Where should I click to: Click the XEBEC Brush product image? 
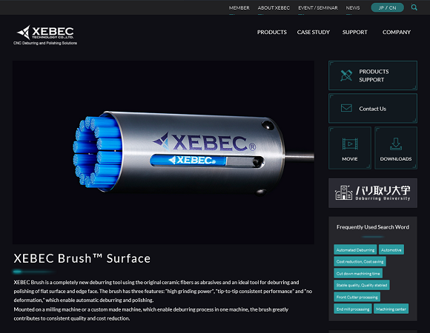[163, 152]
